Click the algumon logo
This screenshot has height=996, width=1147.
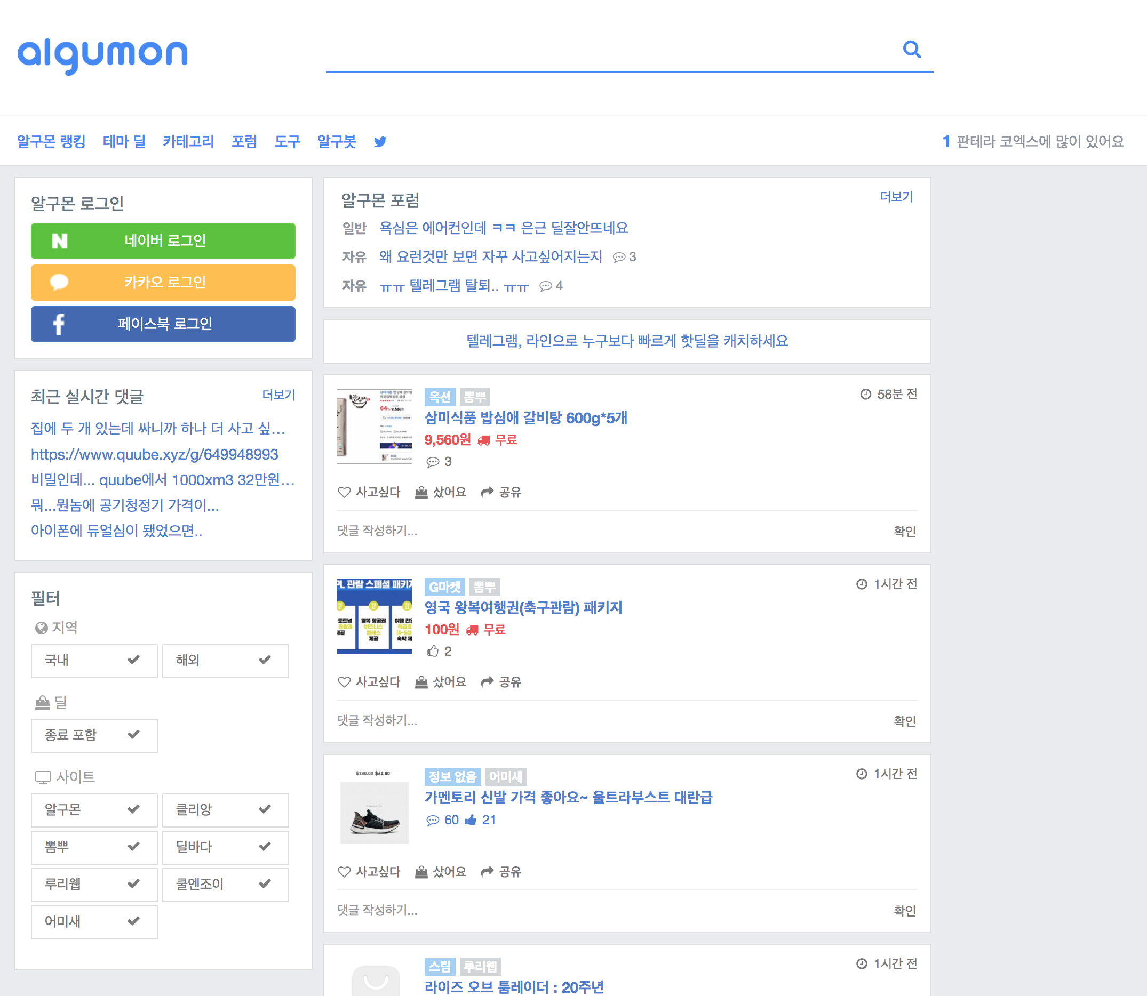click(103, 54)
